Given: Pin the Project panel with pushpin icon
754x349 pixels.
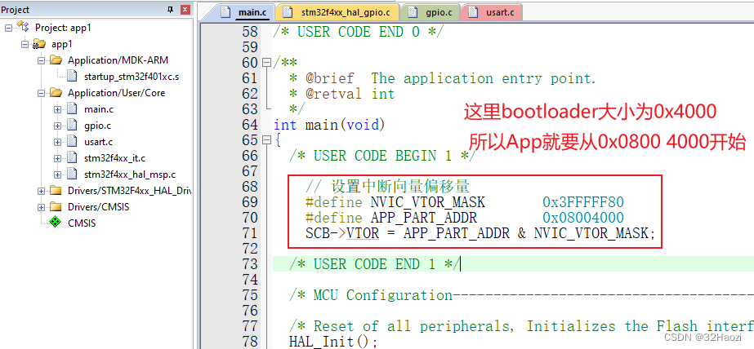Looking at the screenshot, I should point(170,10).
